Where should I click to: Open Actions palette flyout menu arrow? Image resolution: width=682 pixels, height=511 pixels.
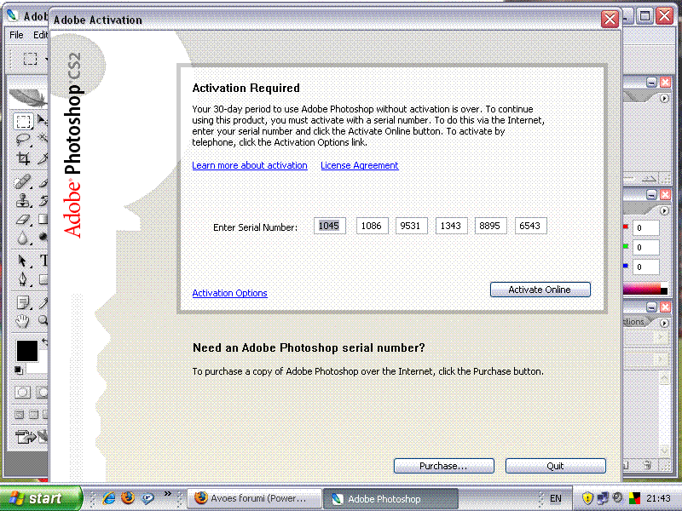664,323
